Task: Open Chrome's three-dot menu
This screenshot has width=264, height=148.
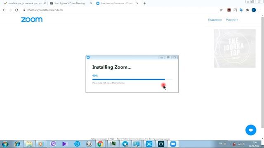Action: pyautogui.click(x=260, y=10)
